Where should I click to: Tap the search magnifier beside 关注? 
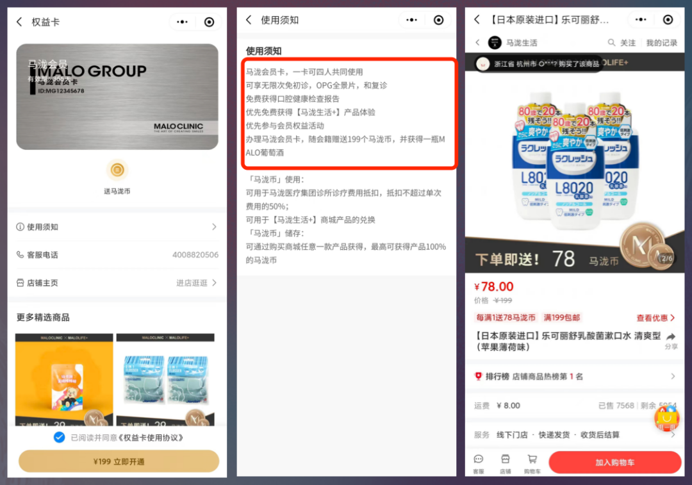[x=612, y=43]
